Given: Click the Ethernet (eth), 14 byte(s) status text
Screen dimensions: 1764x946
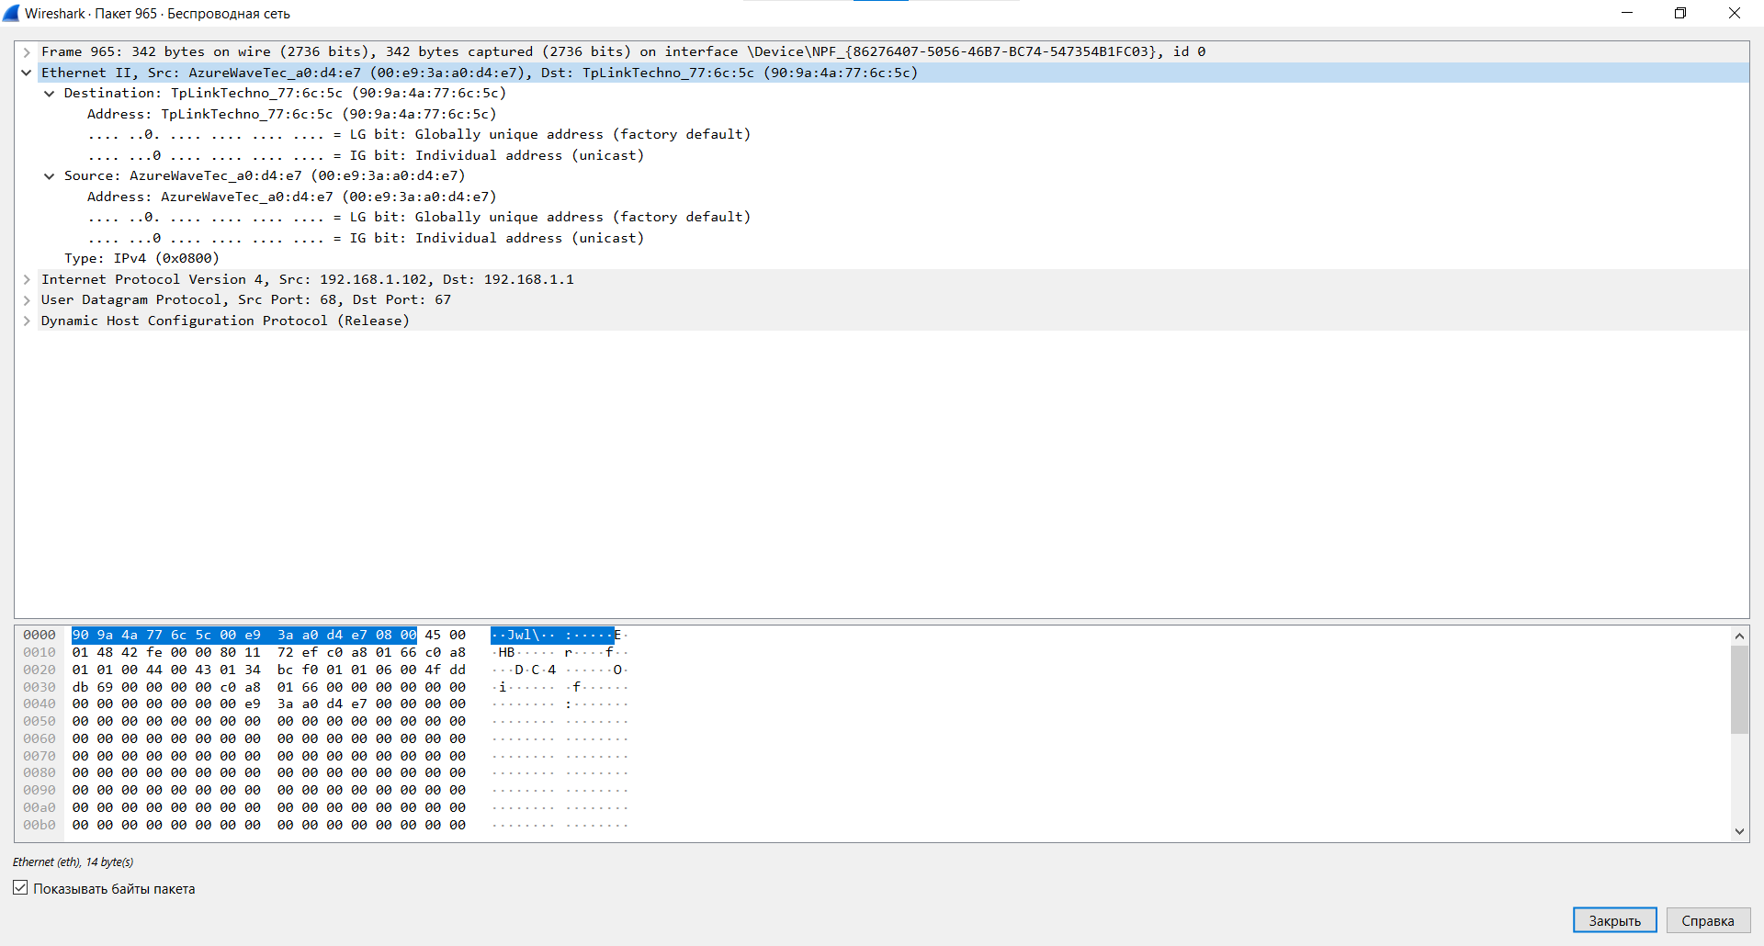Looking at the screenshot, I should (x=73, y=862).
